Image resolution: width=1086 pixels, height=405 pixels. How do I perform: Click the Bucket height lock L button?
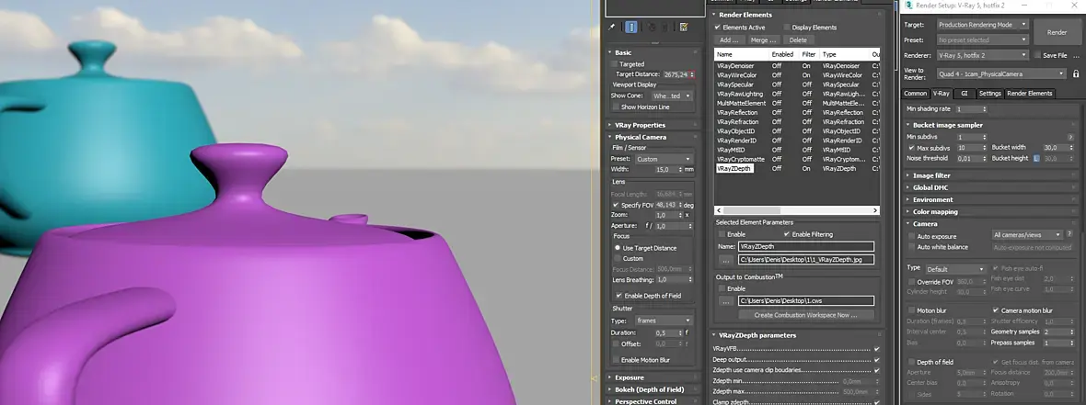tap(1037, 158)
